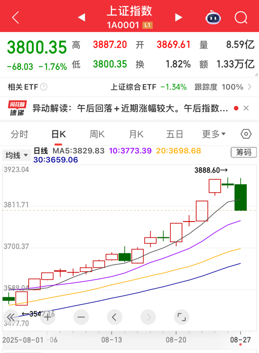Open chart settings hexagon icon

246,134
